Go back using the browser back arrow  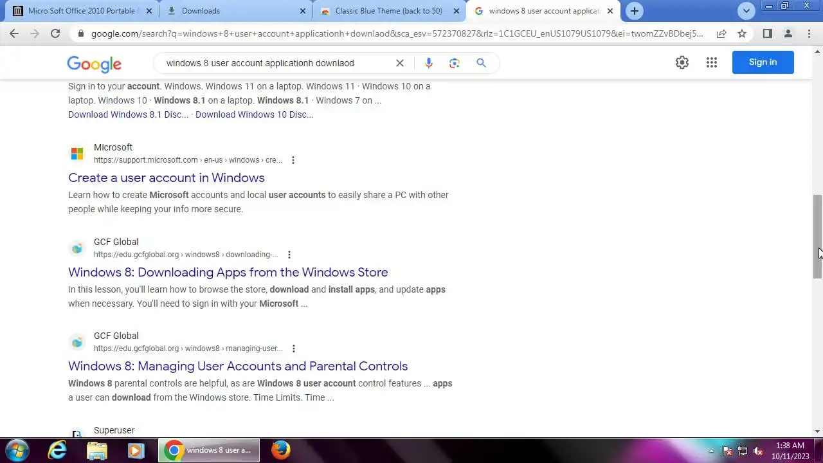14,33
